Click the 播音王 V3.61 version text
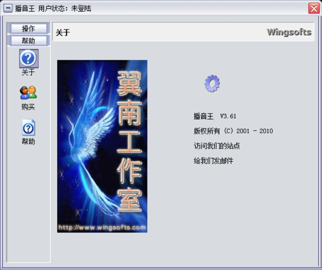Image resolution: width=322 pixels, height=270 pixels. (215, 116)
